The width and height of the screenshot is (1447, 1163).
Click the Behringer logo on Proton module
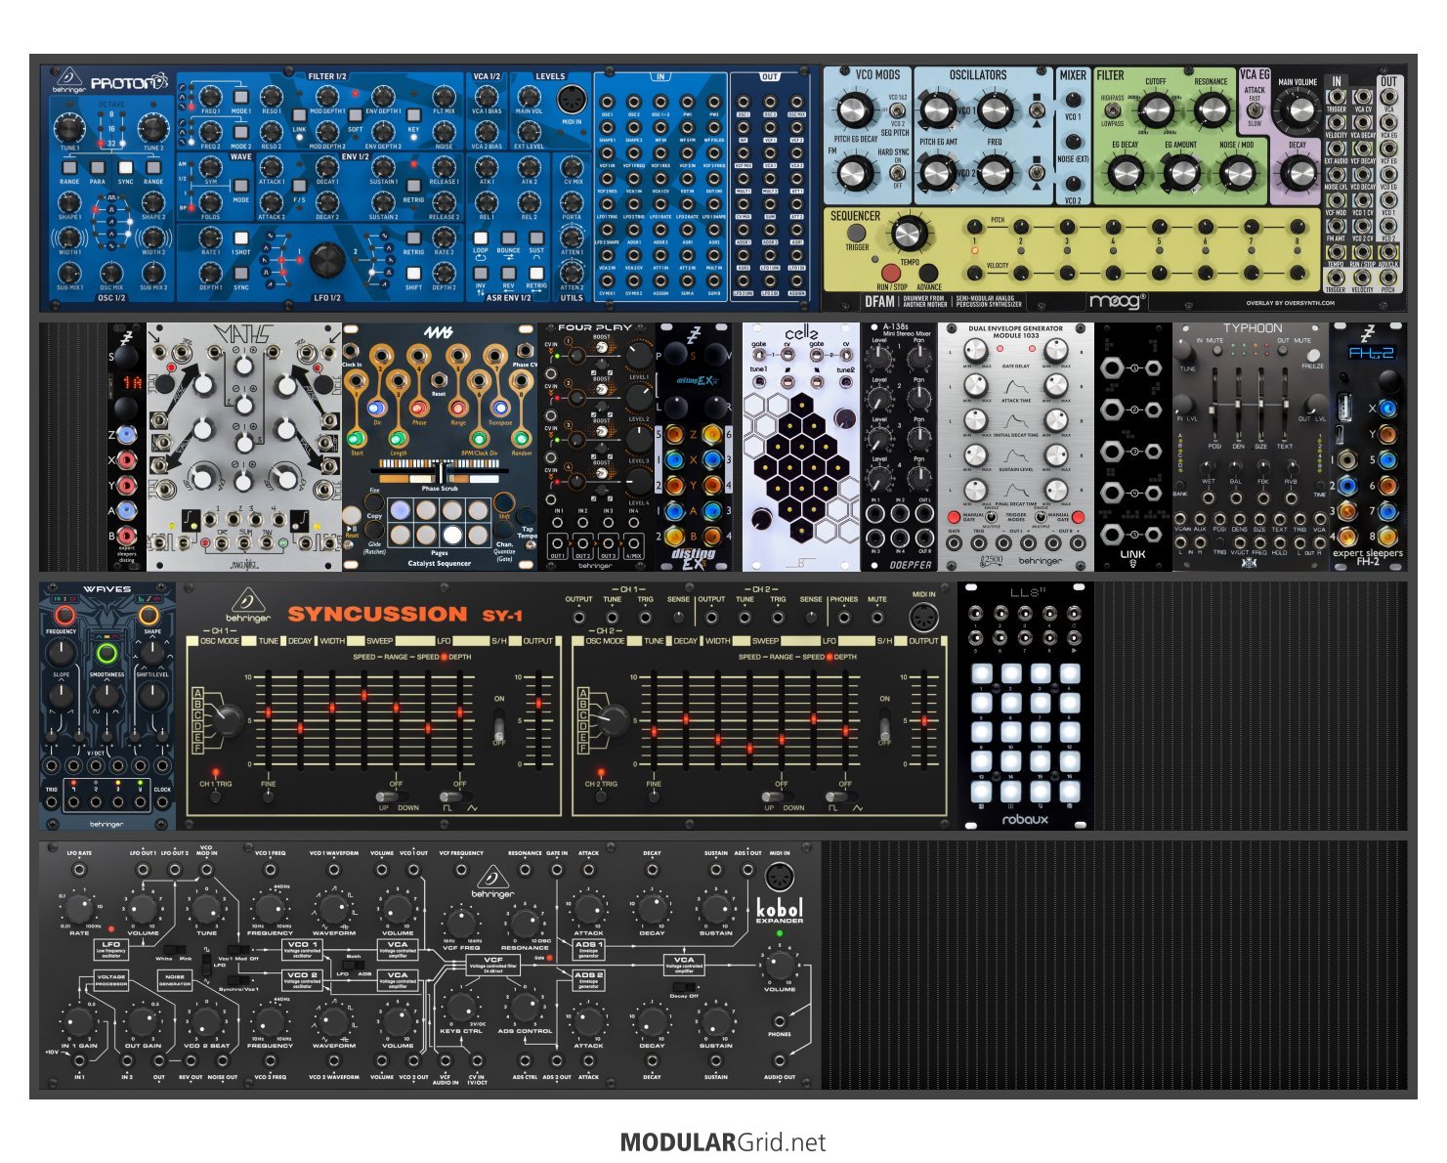click(x=69, y=80)
